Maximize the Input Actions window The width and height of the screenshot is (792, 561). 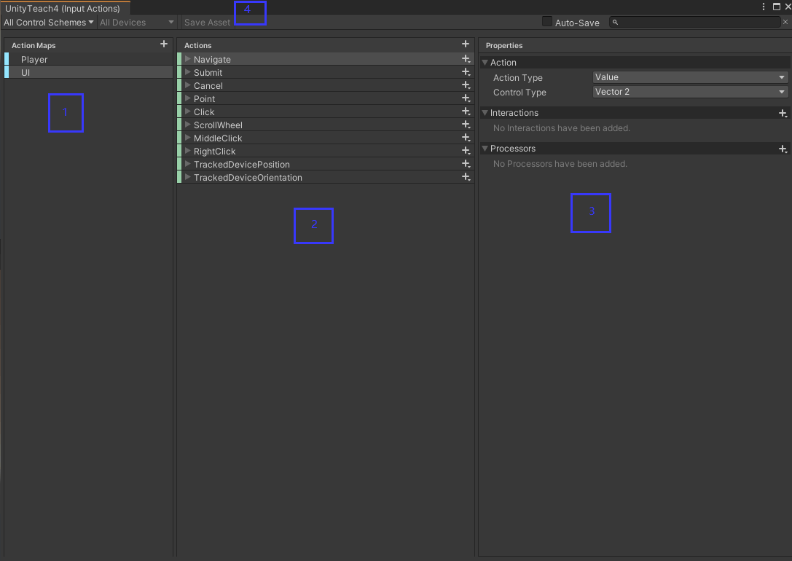coord(777,7)
